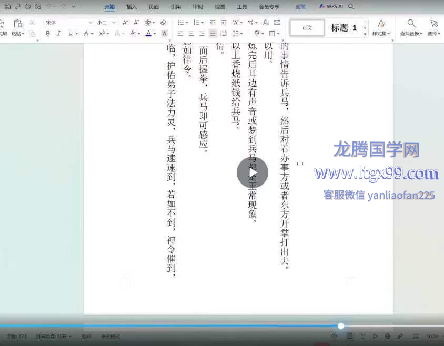
Task: Open the font name dropdown 宋体
Action: coord(68,23)
